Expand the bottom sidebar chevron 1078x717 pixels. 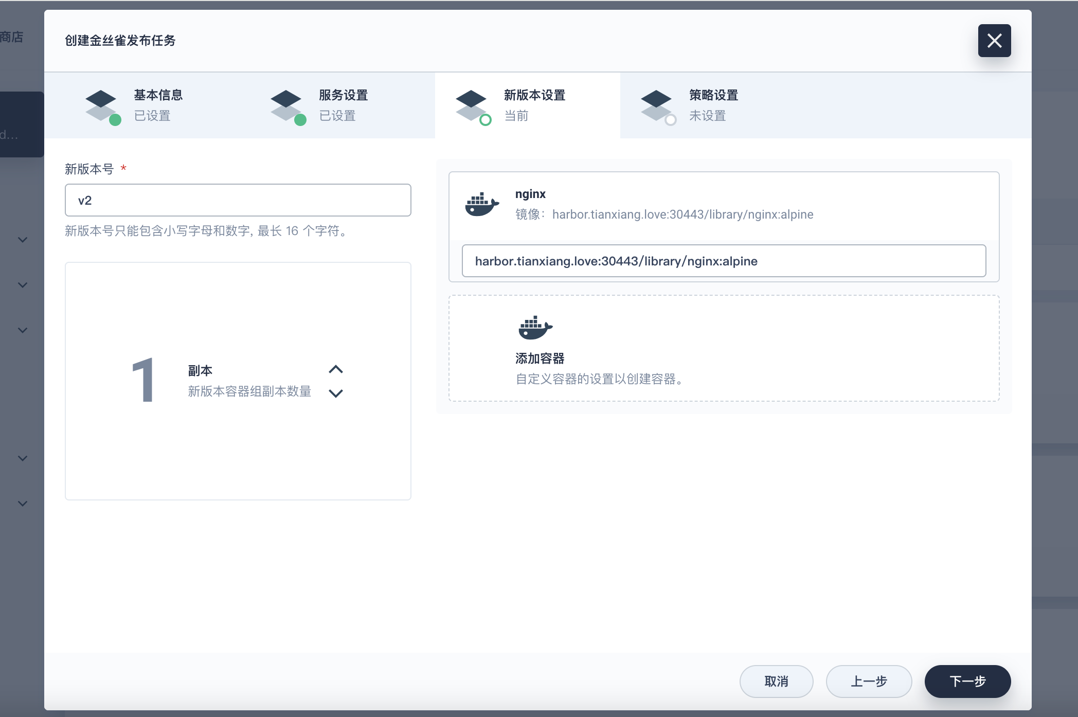(x=23, y=504)
